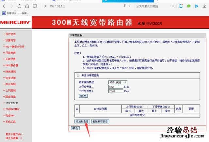Screen dimensions: 209x142
Task: Open the downloads arrow icon
Action: (x=204, y=6)
